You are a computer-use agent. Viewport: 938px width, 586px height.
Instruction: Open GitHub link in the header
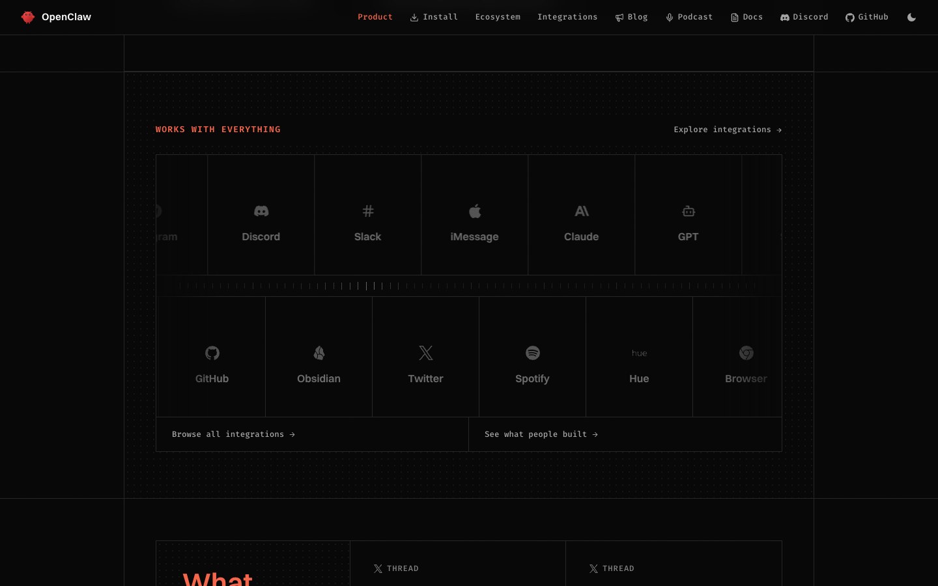(867, 17)
